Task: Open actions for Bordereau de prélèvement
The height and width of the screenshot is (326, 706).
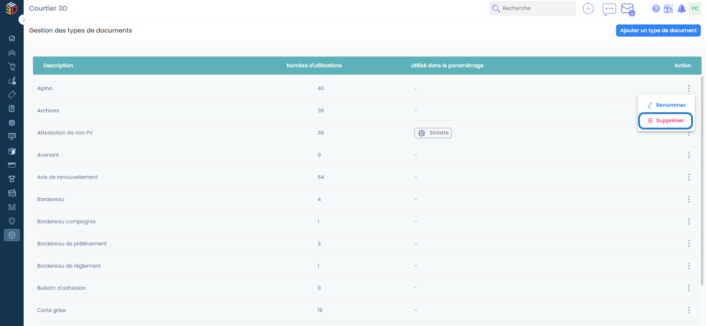Action: click(x=689, y=243)
